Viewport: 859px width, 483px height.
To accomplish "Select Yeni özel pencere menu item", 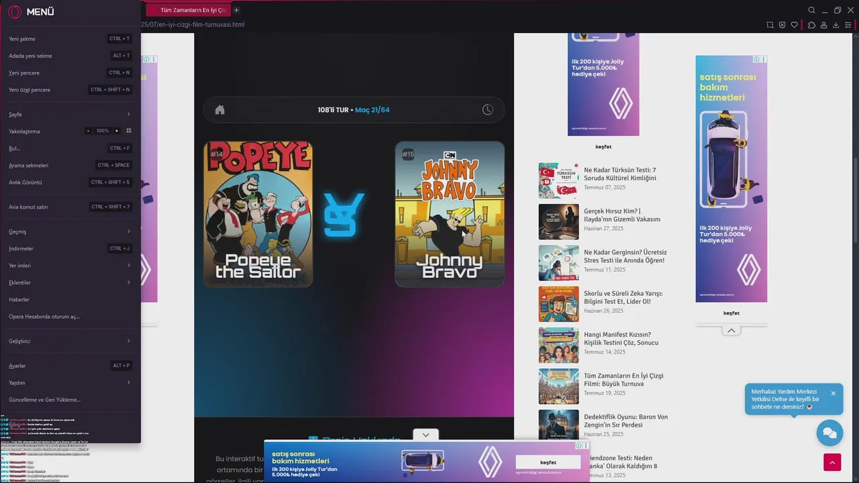I will pos(70,90).
